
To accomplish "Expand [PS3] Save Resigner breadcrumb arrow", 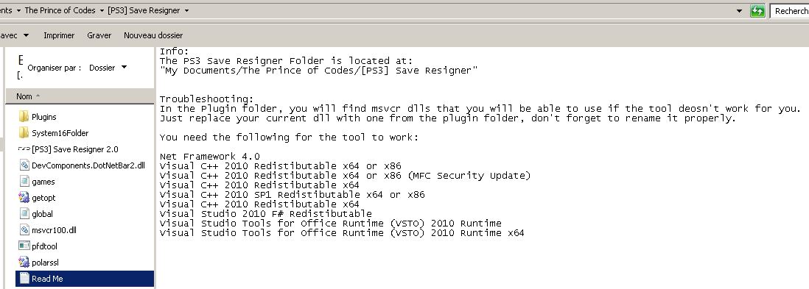I will 186,10.
